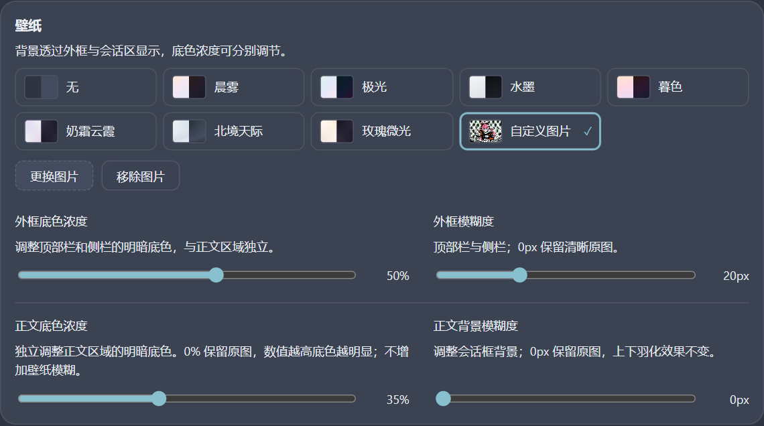Click the 正文底色浓度 slider handle
This screenshot has width=764, height=426.
[158, 399]
